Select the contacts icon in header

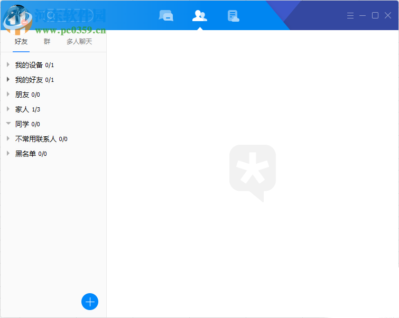coord(200,16)
